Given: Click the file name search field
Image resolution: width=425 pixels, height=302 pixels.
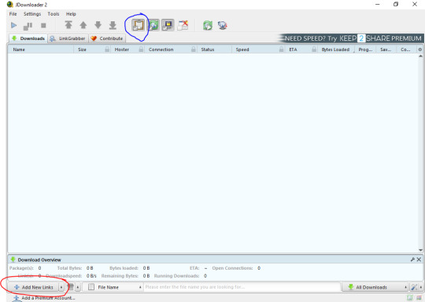Looking at the screenshot, I should click(242, 287).
